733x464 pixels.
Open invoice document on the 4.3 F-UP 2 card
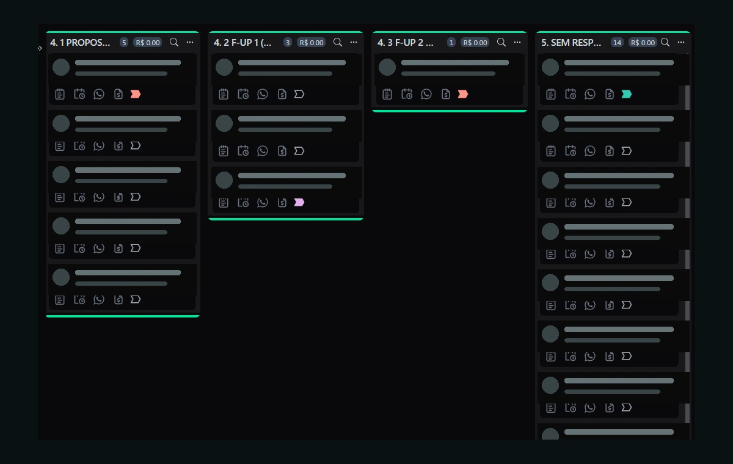pos(446,94)
